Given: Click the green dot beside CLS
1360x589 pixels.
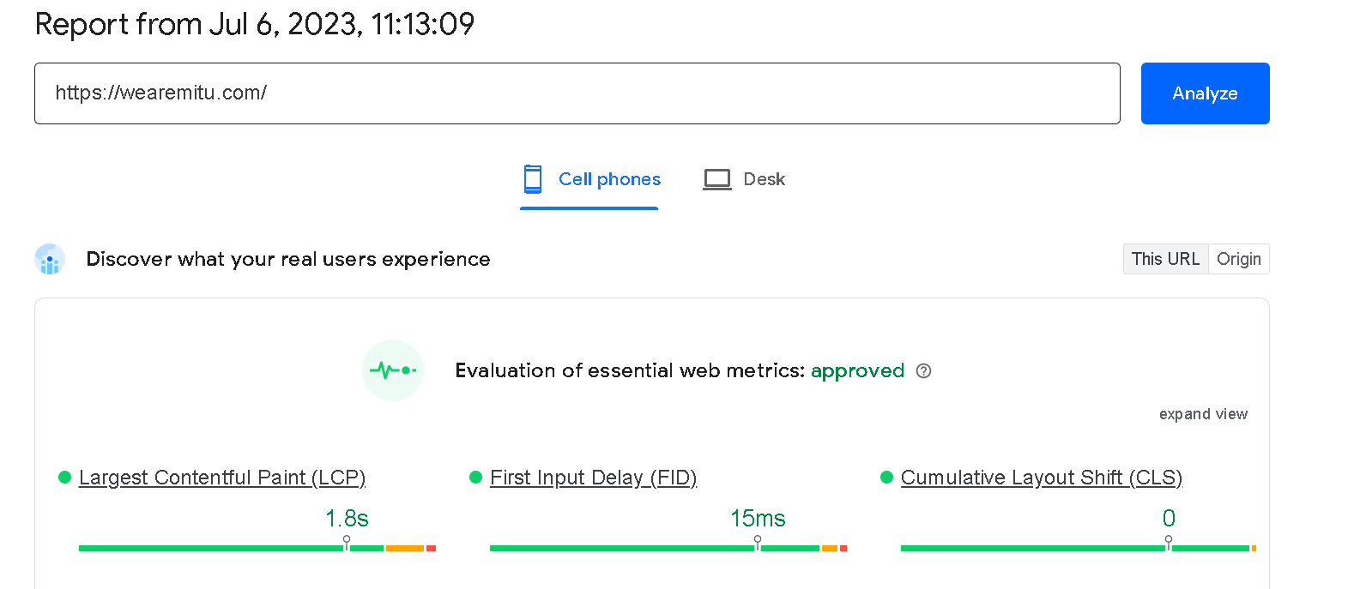Looking at the screenshot, I should 886,478.
